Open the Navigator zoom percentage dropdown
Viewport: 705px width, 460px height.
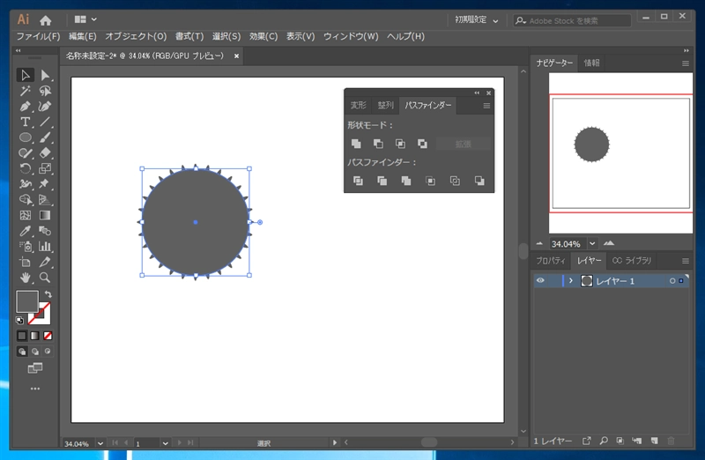coord(592,243)
